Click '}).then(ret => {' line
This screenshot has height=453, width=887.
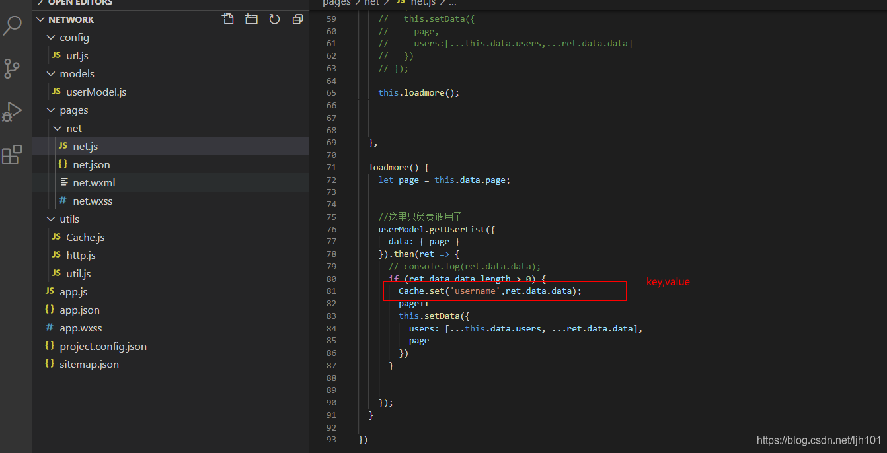click(419, 254)
